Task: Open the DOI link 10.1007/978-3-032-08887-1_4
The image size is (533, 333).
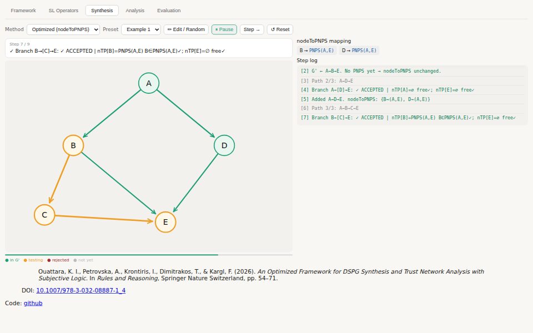Action: pos(81,290)
